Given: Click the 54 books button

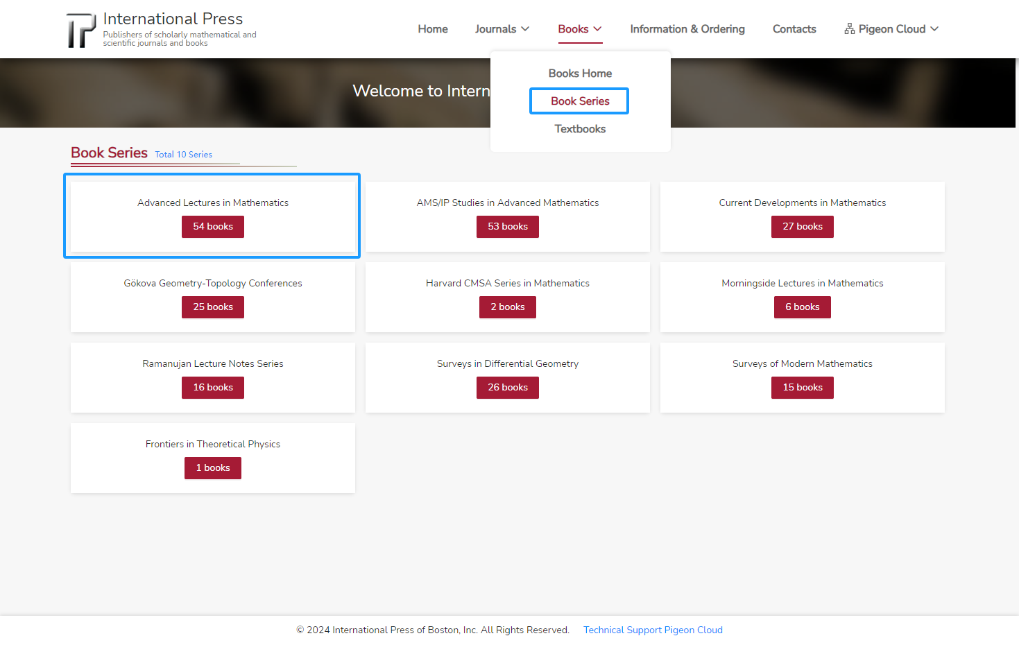Looking at the screenshot, I should [x=213, y=227].
